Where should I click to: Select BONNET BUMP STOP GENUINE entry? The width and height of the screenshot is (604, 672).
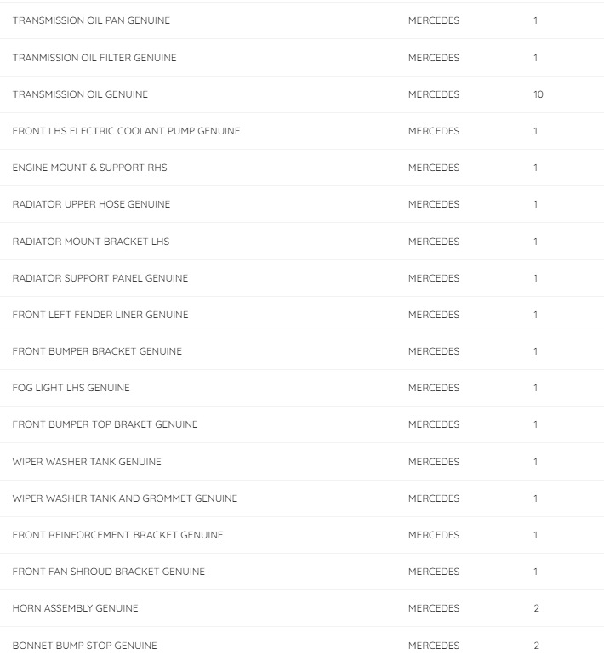point(84,646)
